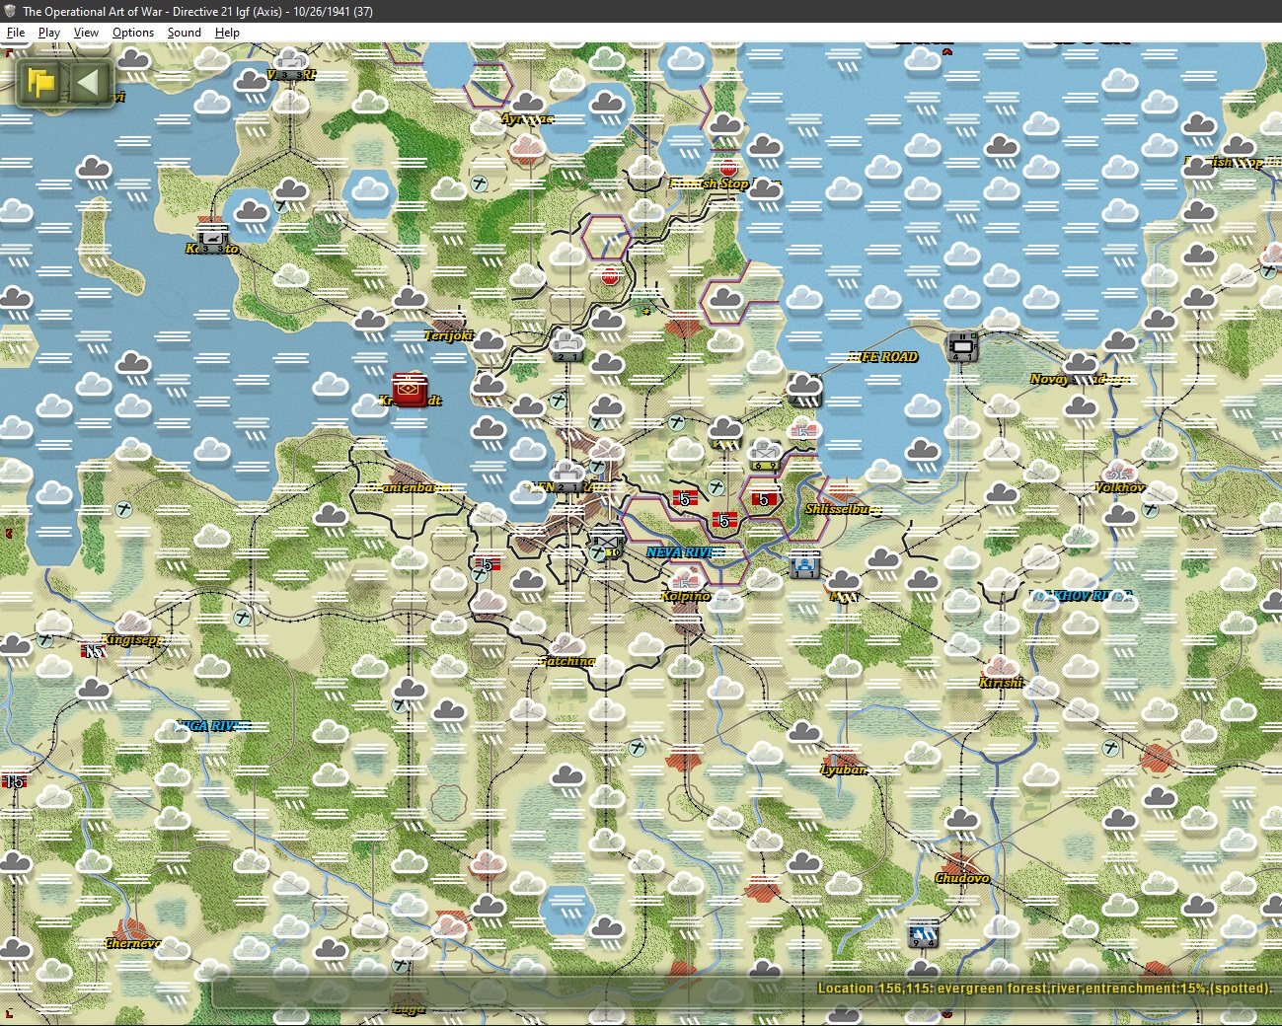Click the Kirishi town label
This screenshot has height=1026, width=1282.
[1001, 683]
